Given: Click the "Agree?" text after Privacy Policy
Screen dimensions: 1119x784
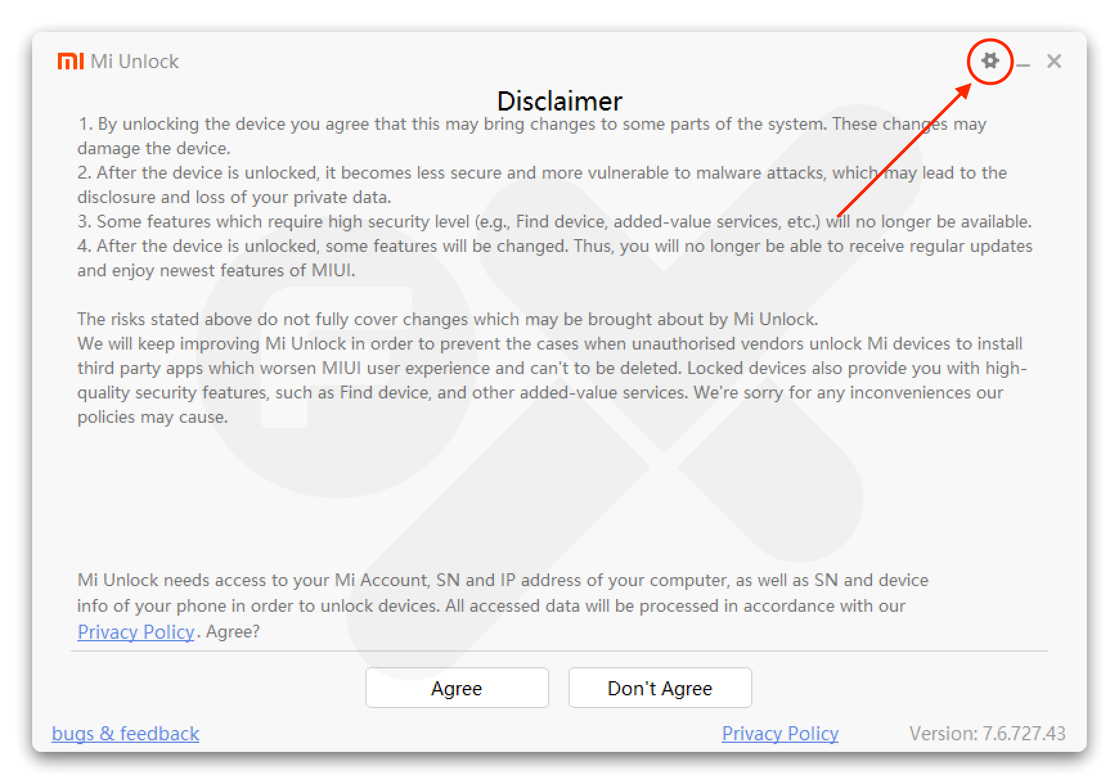Looking at the screenshot, I should [x=233, y=632].
